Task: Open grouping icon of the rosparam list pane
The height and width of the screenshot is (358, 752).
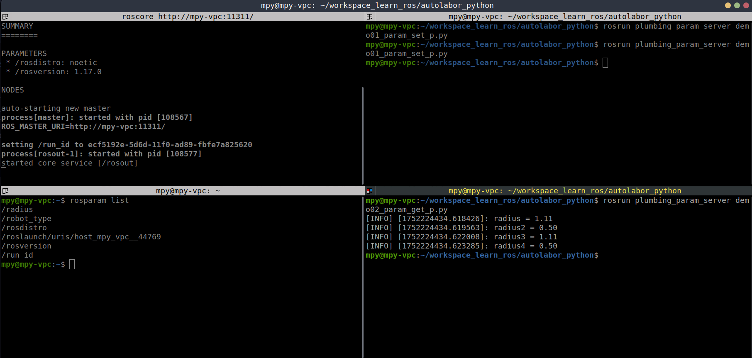Action: (x=5, y=191)
